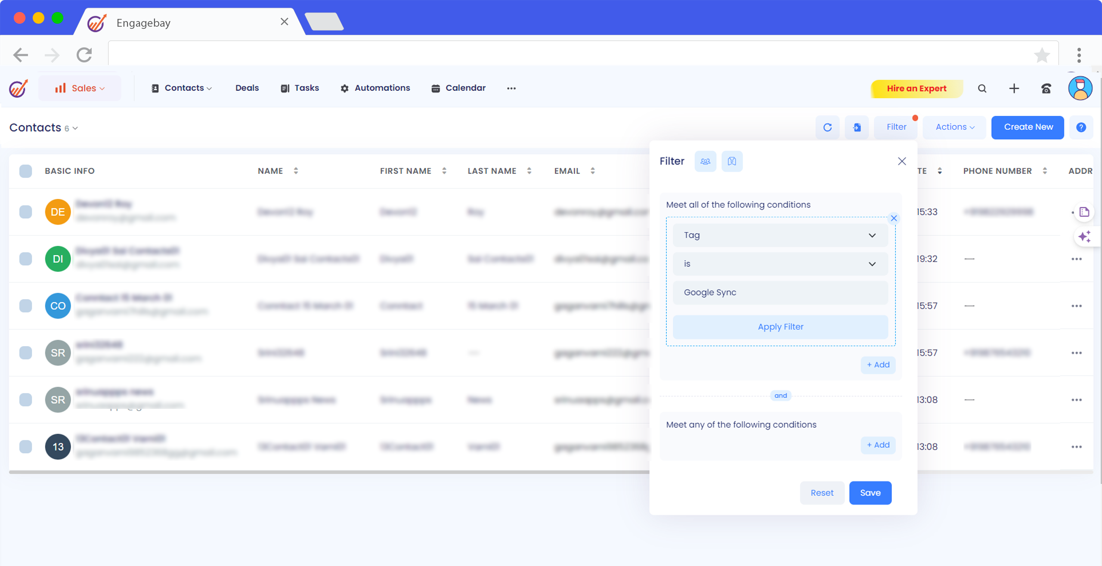Switch to the contacts filter icon
This screenshot has width=1102, height=566.
(705, 161)
